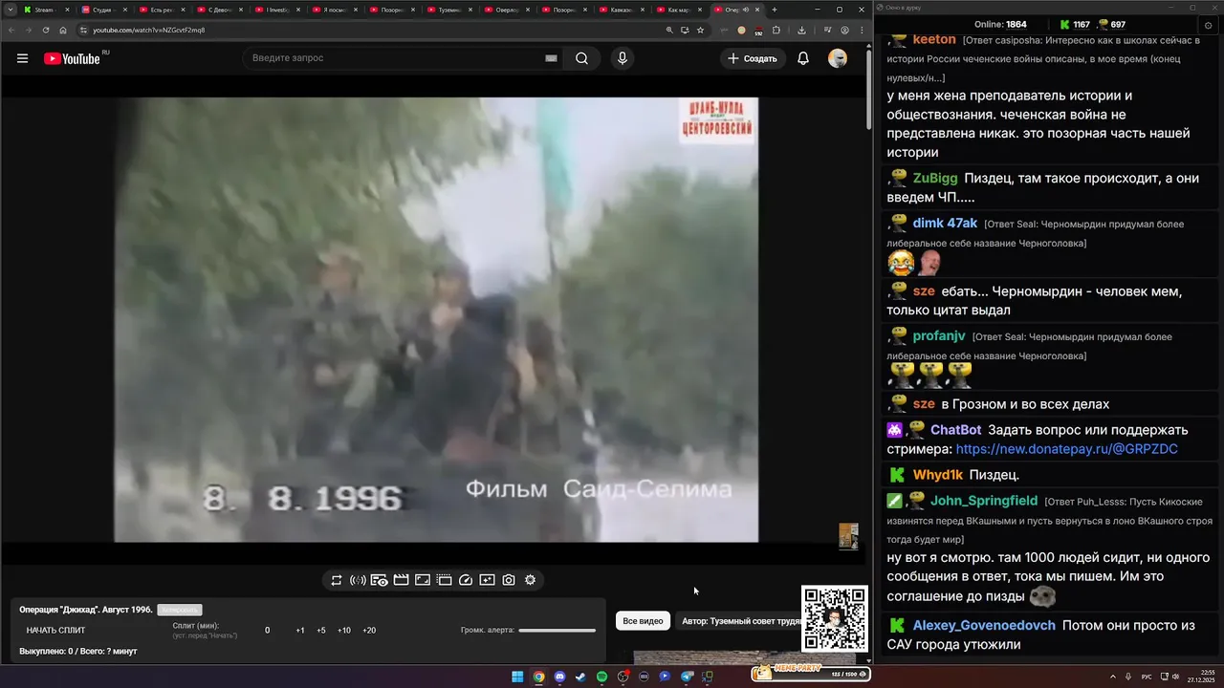This screenshot has height=688, width=1224.
Task: Open the playback speed gauge icon
Action: (x=466, y=580)
